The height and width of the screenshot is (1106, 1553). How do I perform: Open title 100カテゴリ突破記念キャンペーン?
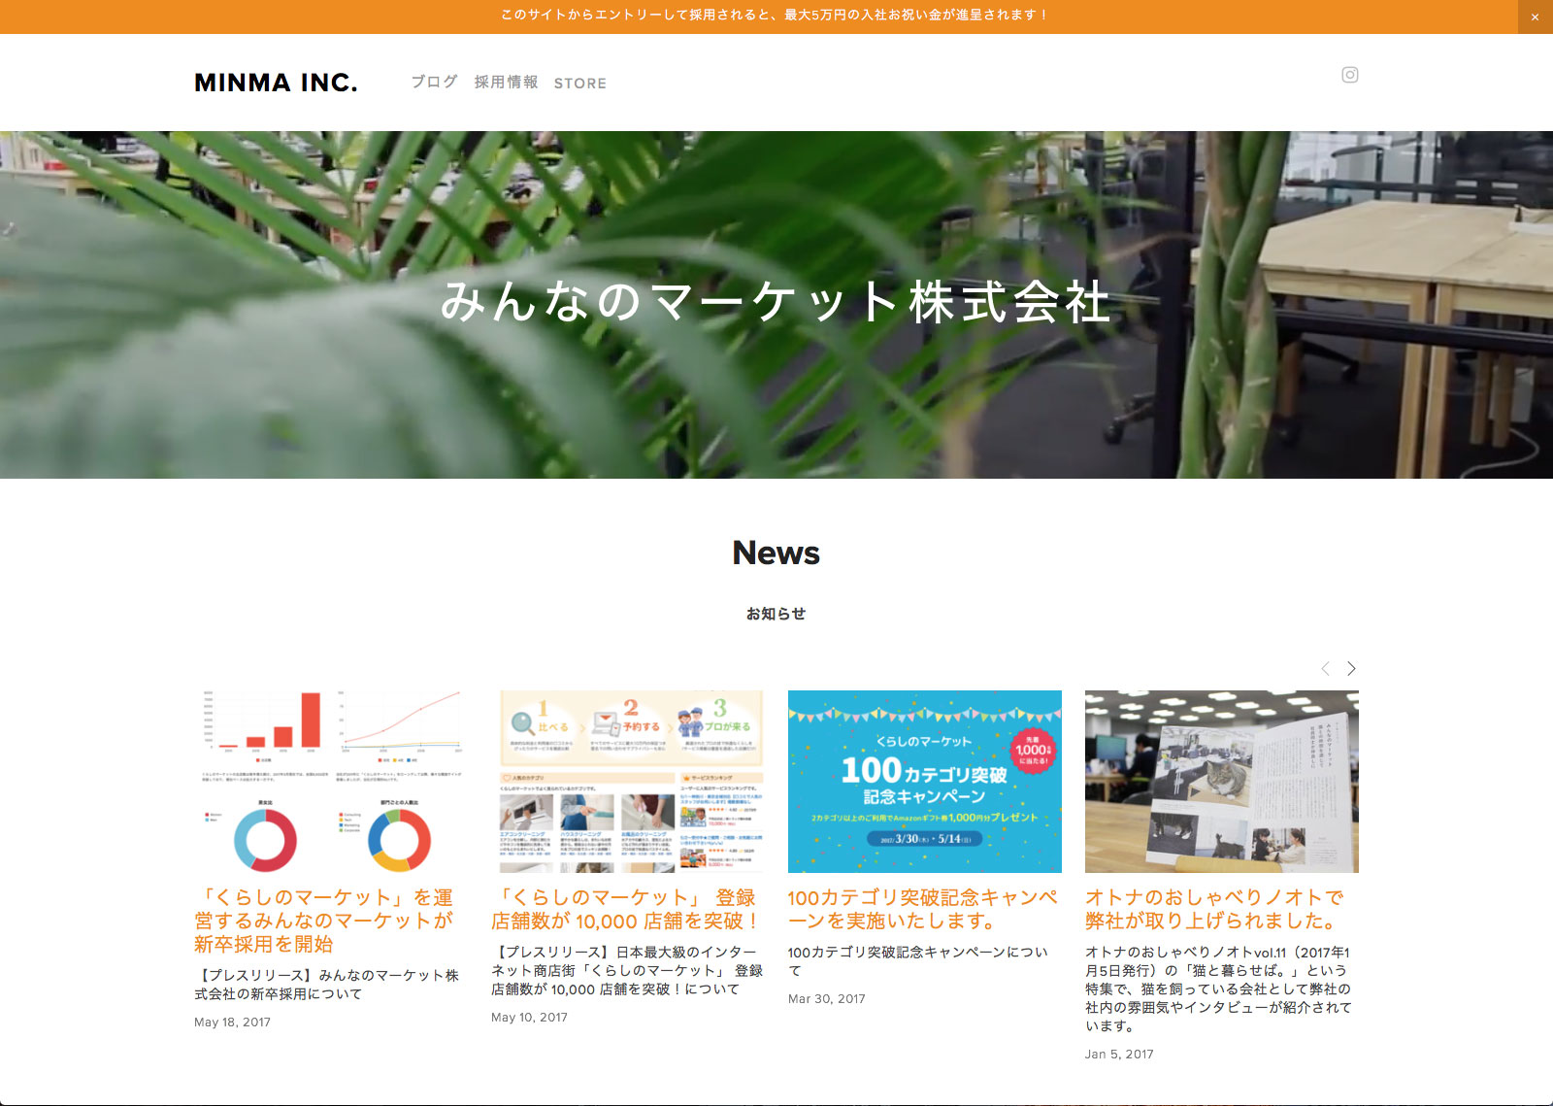click(923, 909)
